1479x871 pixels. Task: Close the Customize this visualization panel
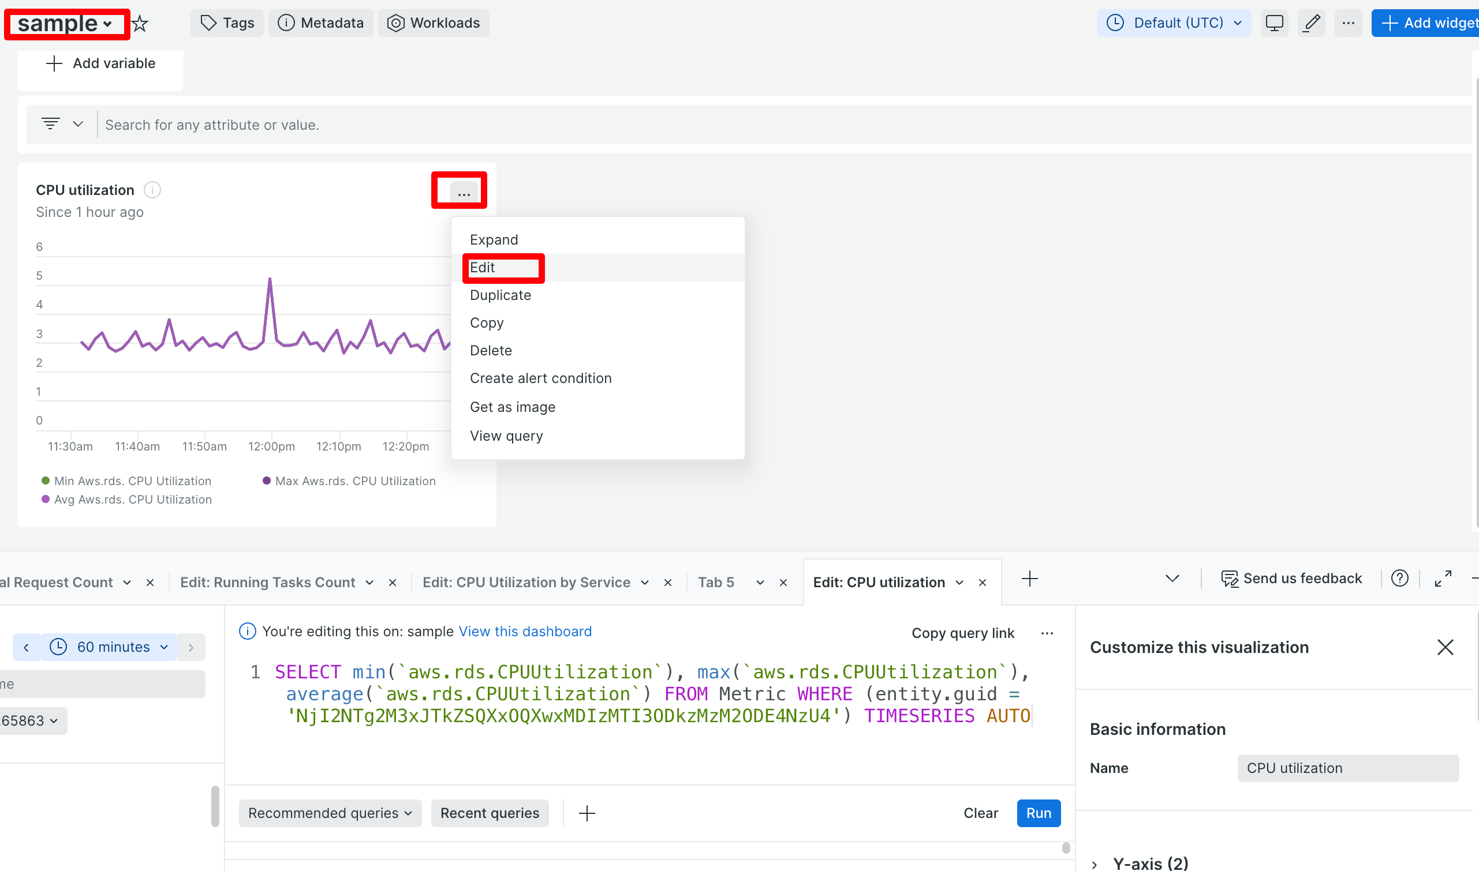pos(1445,647)
